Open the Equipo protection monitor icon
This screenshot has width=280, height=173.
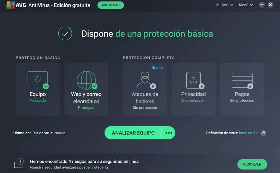click(38, 80)
